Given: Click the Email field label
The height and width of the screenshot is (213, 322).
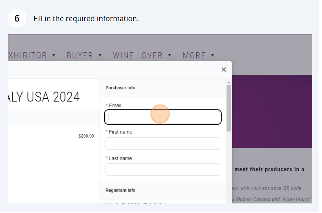Looking at the screenshot, I should point(115,105).
